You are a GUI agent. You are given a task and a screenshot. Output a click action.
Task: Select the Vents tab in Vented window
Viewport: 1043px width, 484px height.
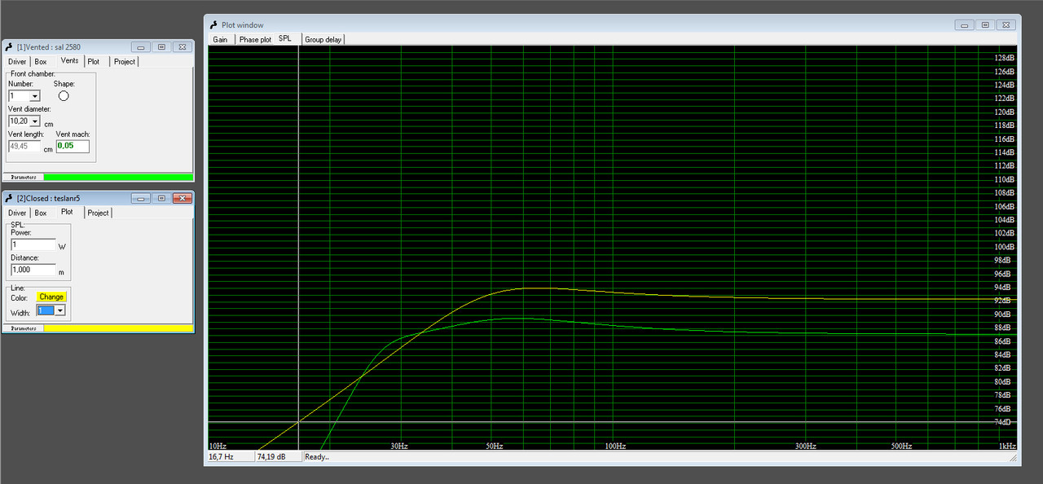pyautogui.click(x=70, y=60)
